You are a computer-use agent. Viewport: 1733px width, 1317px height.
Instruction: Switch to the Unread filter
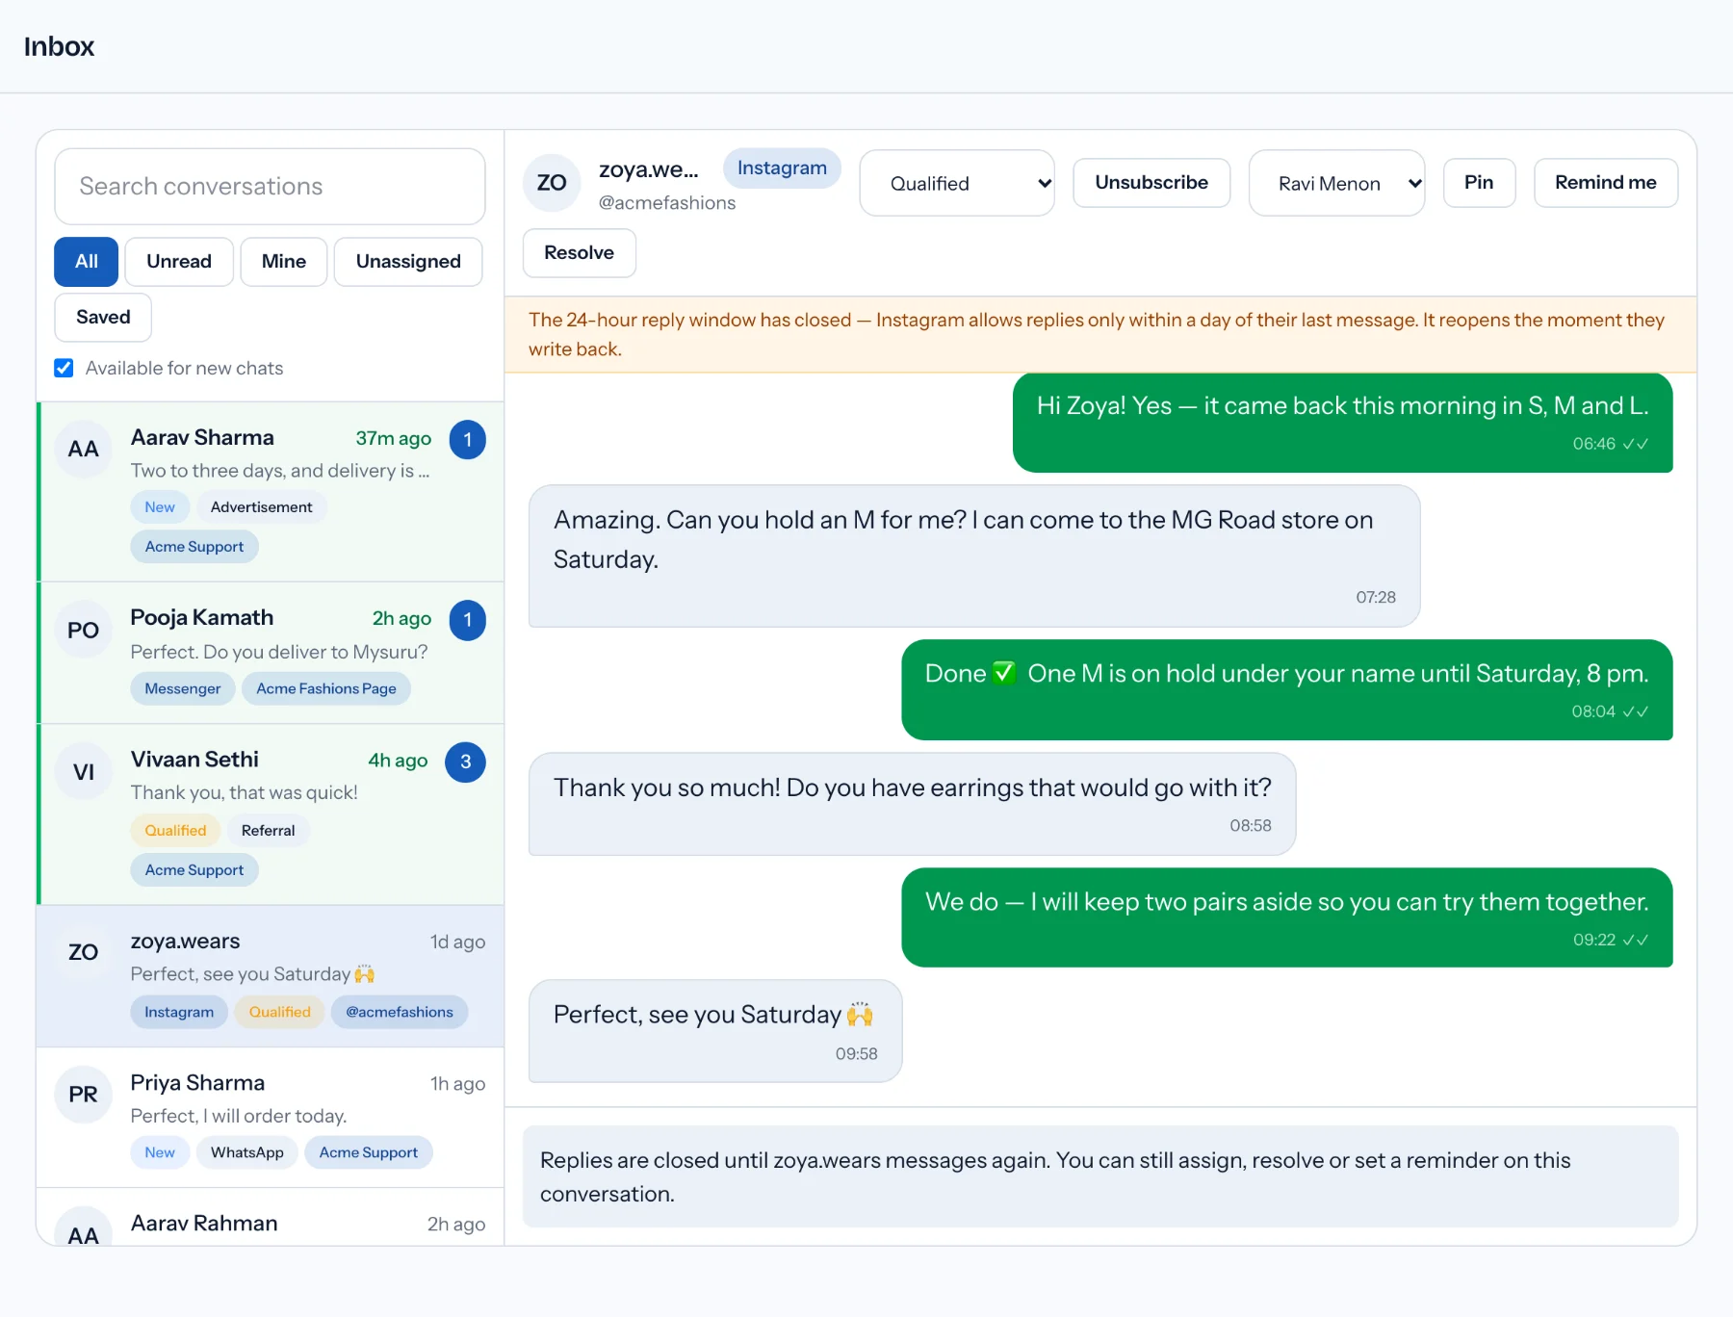tap(179, 262)
